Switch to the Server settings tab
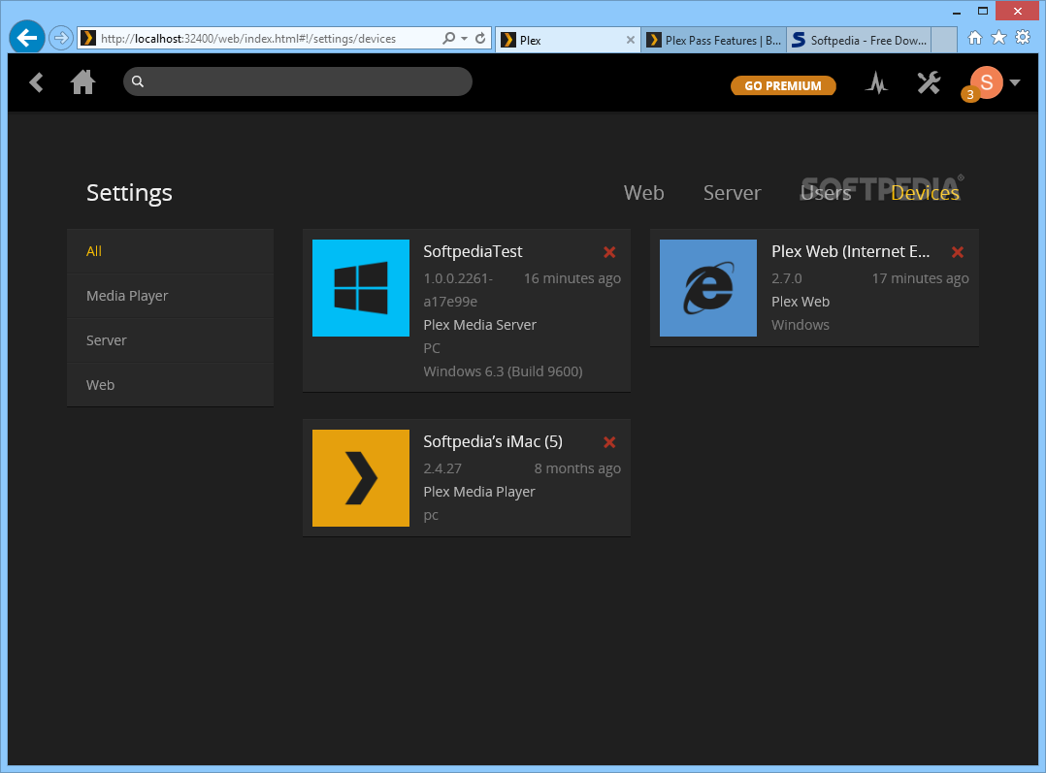This screenshot has width=1046, height=773. (x=732, y=193)
